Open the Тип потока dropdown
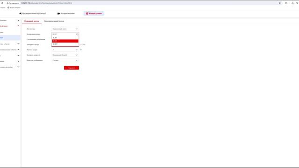The width and height of the screenshot is (299, 168). (x=65, y=29)
